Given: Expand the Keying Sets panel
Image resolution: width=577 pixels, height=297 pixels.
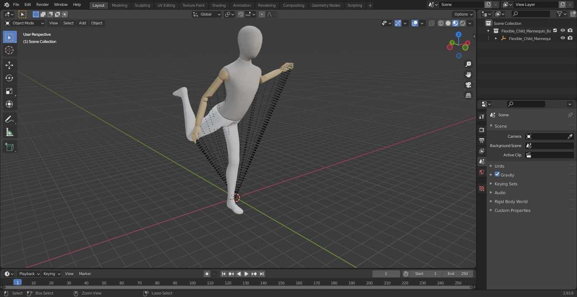Looking at the screenshot, I should pyautogui.click(x=506, y=184).
